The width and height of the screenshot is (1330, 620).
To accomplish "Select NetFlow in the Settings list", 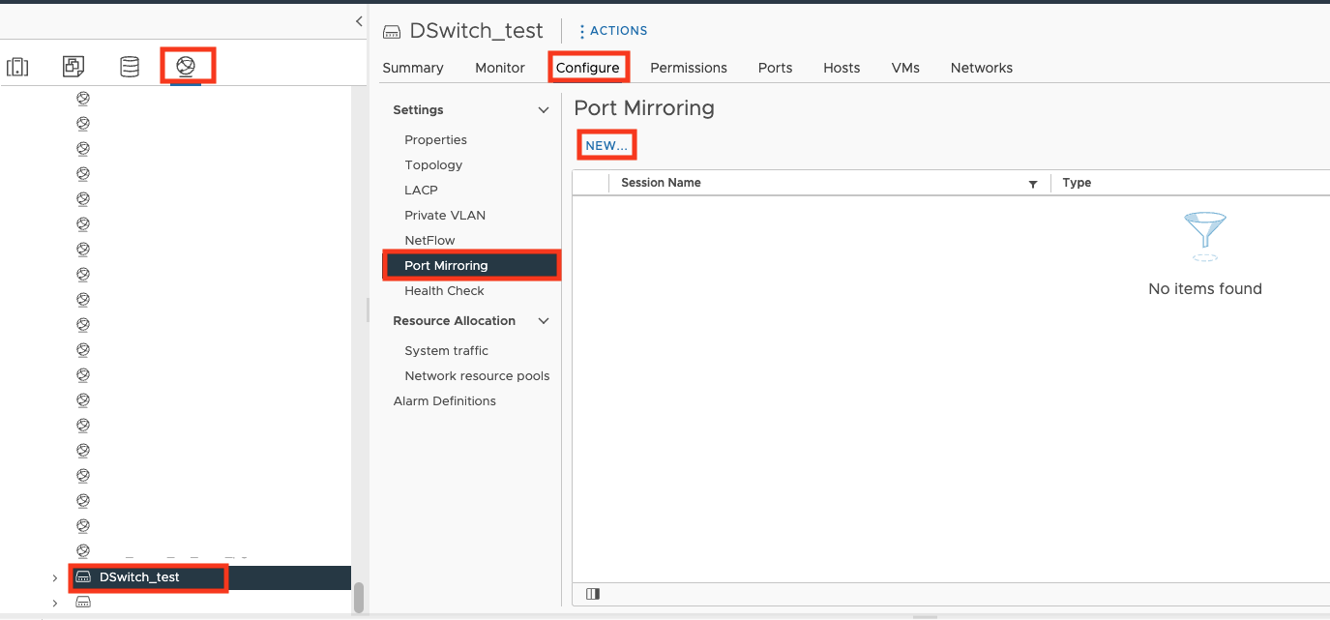I will pos(429,241).
